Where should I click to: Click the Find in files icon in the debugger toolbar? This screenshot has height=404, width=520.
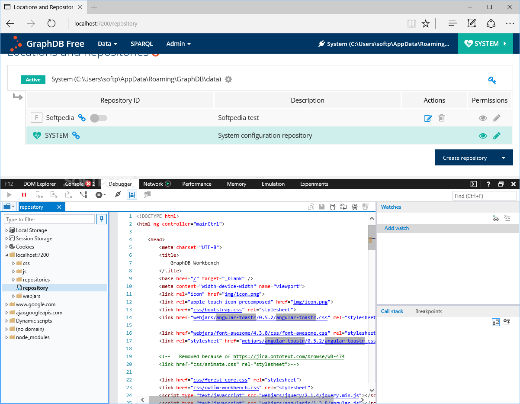coord(147,195)
